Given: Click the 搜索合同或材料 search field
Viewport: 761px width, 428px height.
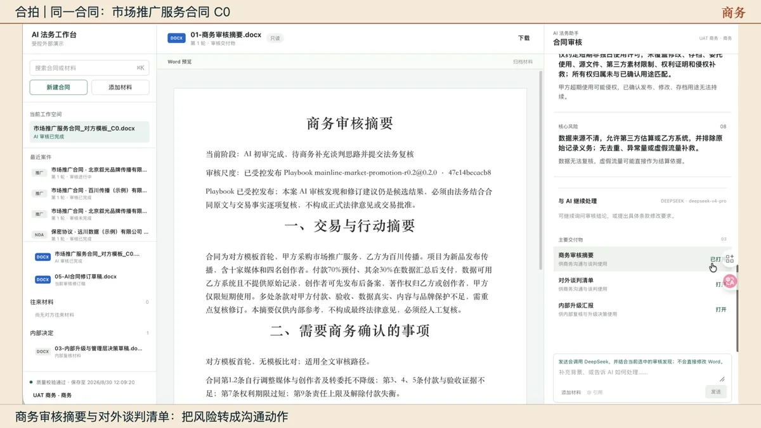Looking at the screenshot, I should click(x=89, y=68).
